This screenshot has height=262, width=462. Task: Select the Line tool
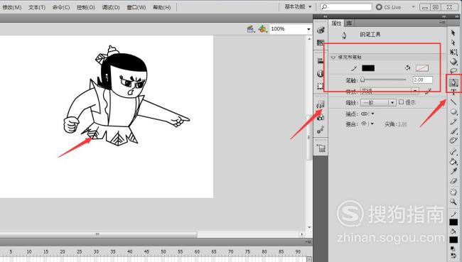tap(453, 102)
